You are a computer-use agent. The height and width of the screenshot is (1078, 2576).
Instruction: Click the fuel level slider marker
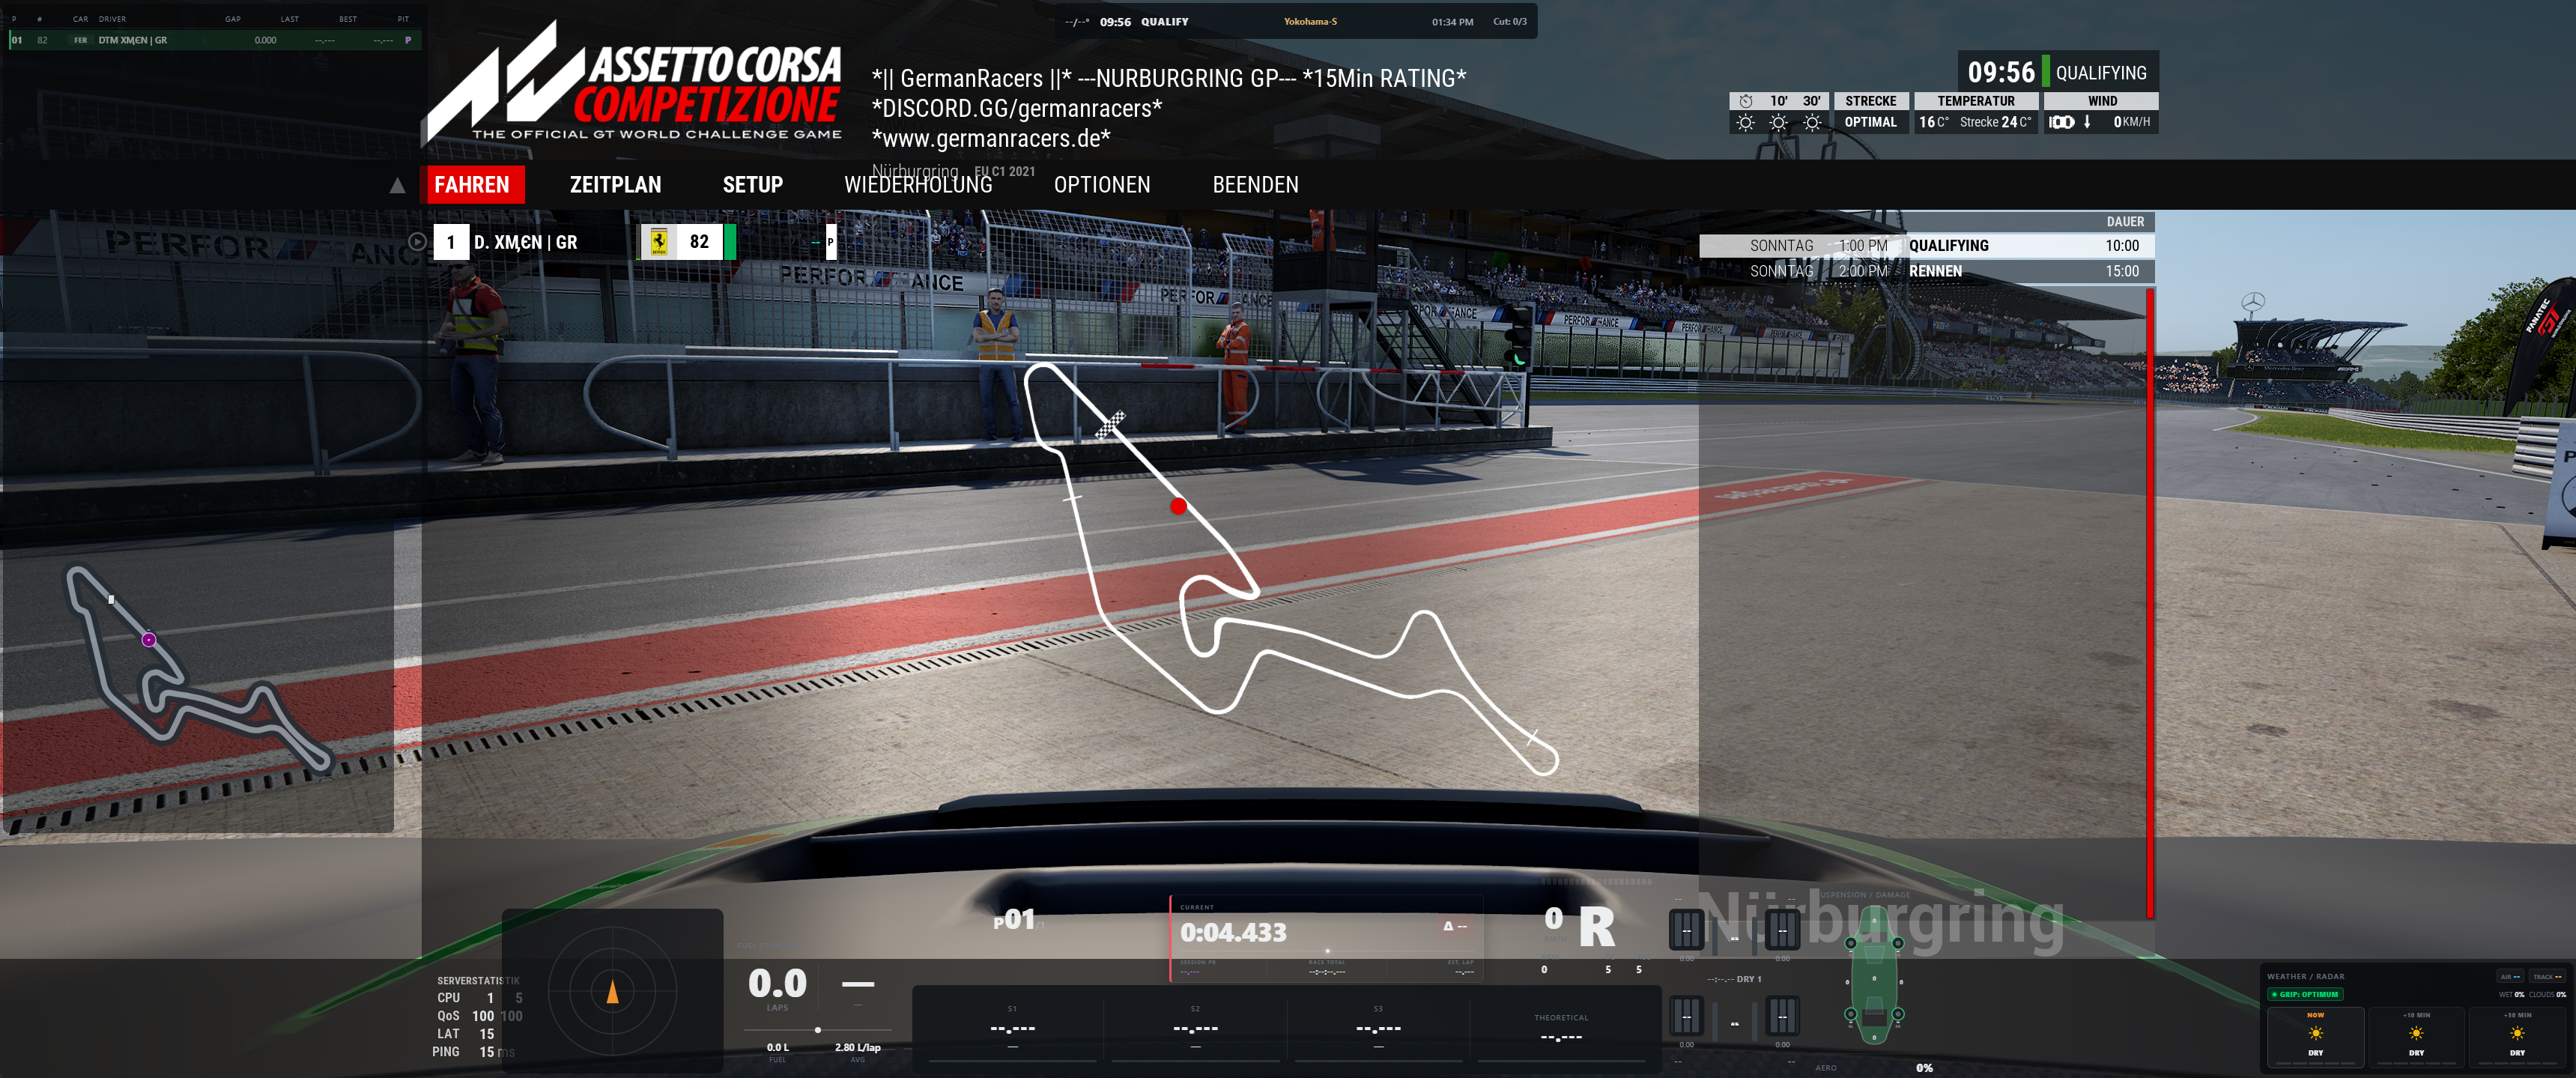[x=818, y=1030]
